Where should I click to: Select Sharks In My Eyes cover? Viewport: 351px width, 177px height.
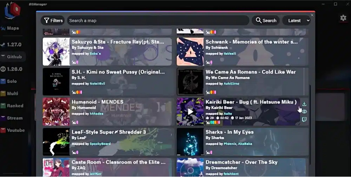tap(190, 142)
